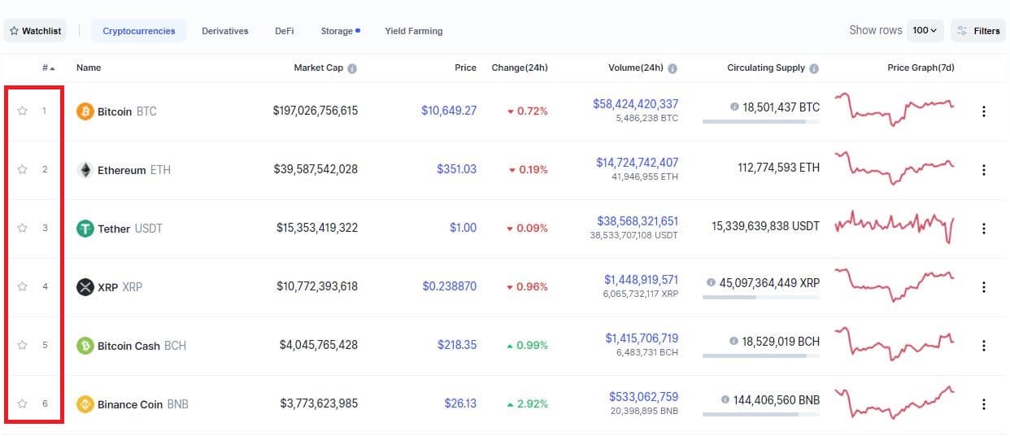Click the Market Cap info icon
Screen dimensions: 1010x436
(x=352, y=68)
